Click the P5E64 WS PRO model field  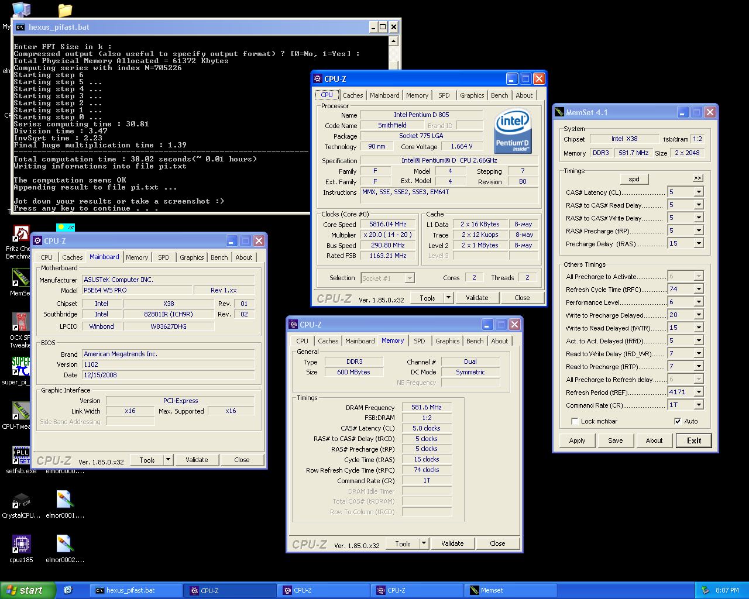click(x=137, y=290)
